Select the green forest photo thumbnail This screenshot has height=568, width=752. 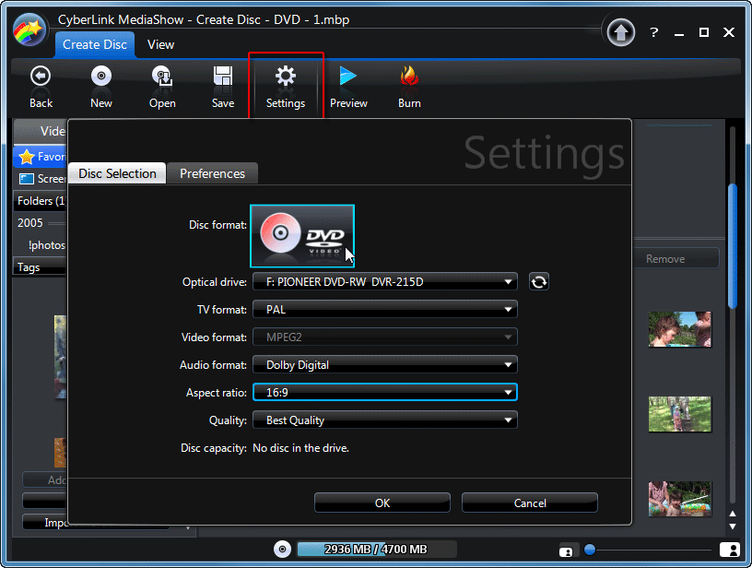pos(679,414)
